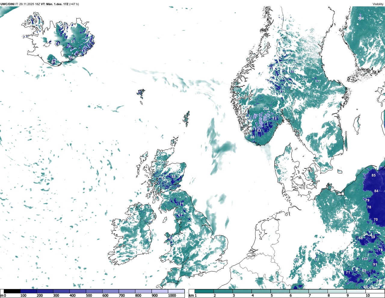Click the visibility value '384' over Finland
Image resolution: width=385 pixels, height=298 pixels.
coord(361,18)
